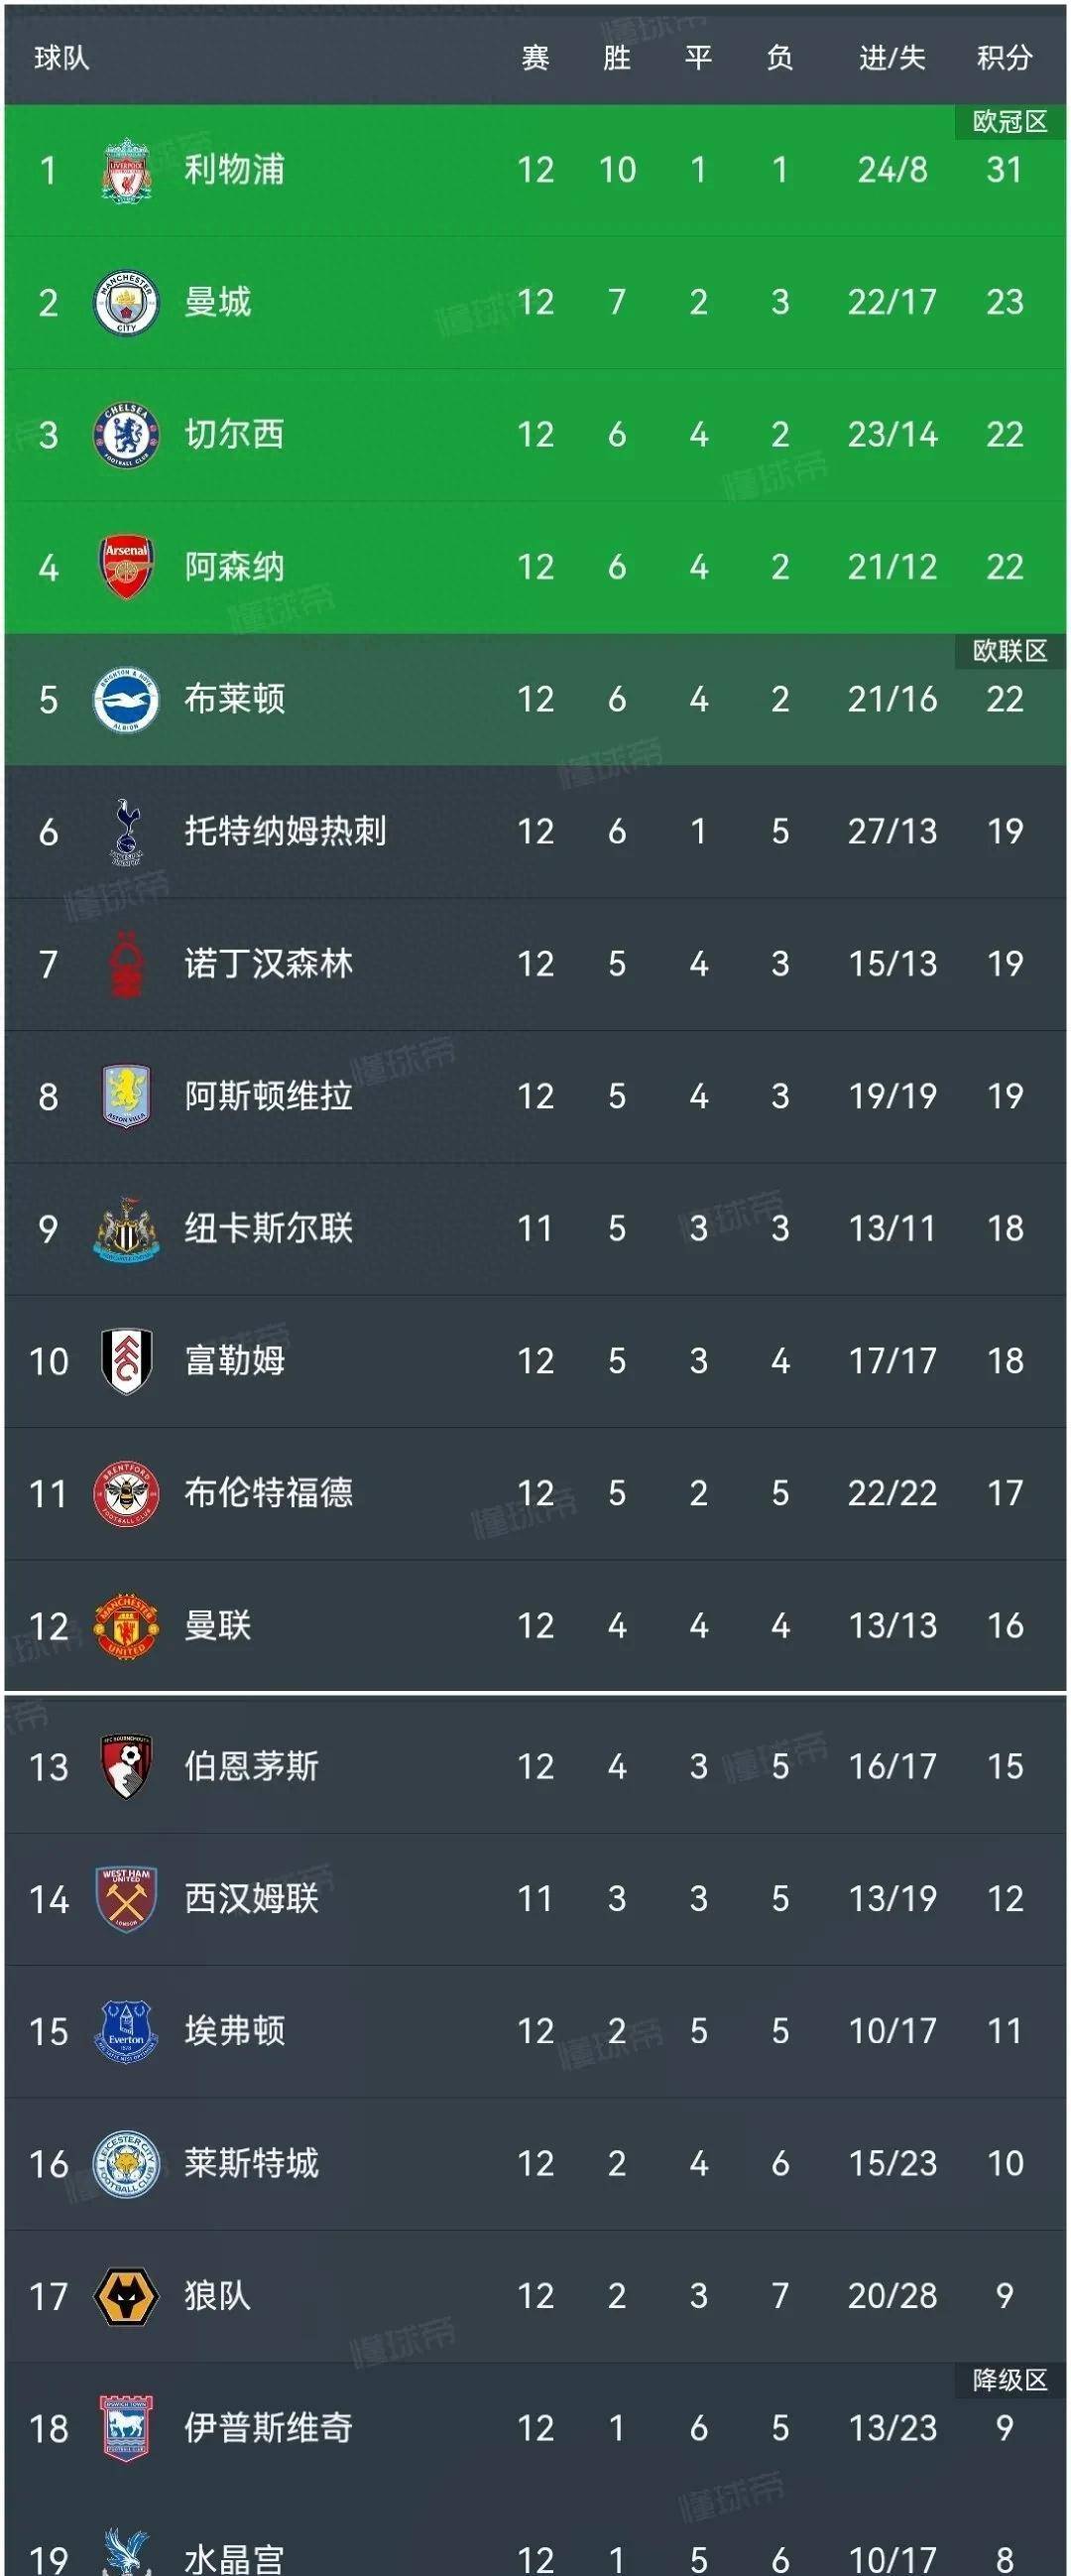Click the Brighton club logo

(x=126, y=699)
